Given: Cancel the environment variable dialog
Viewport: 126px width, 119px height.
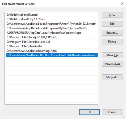Looking at the screenshot, I should click(x=112, y=112).
